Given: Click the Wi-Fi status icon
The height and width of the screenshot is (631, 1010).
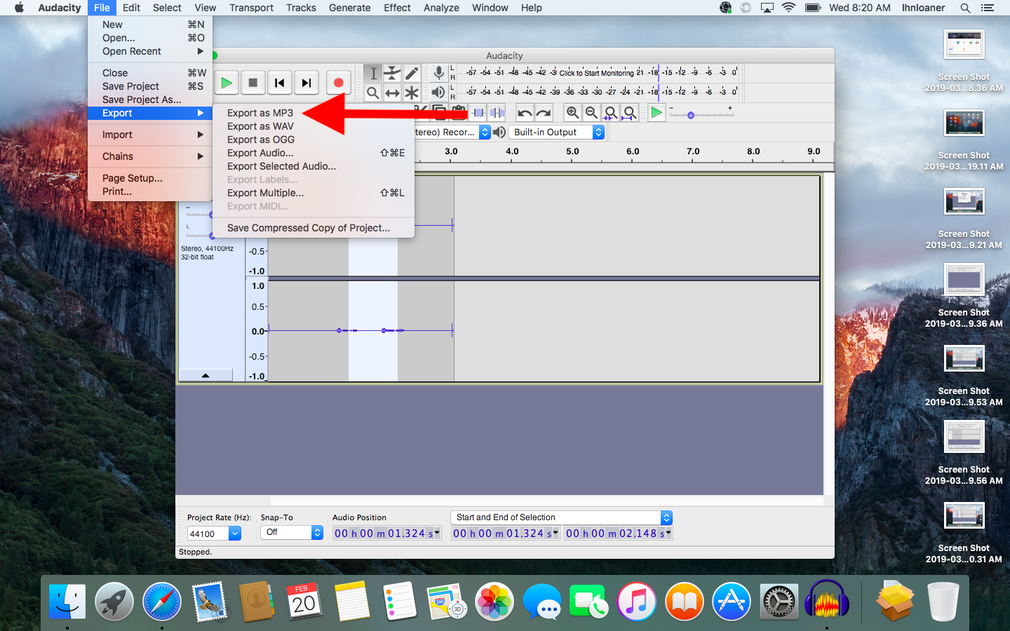Looking at the screenshot, I should tap(788, 8).
